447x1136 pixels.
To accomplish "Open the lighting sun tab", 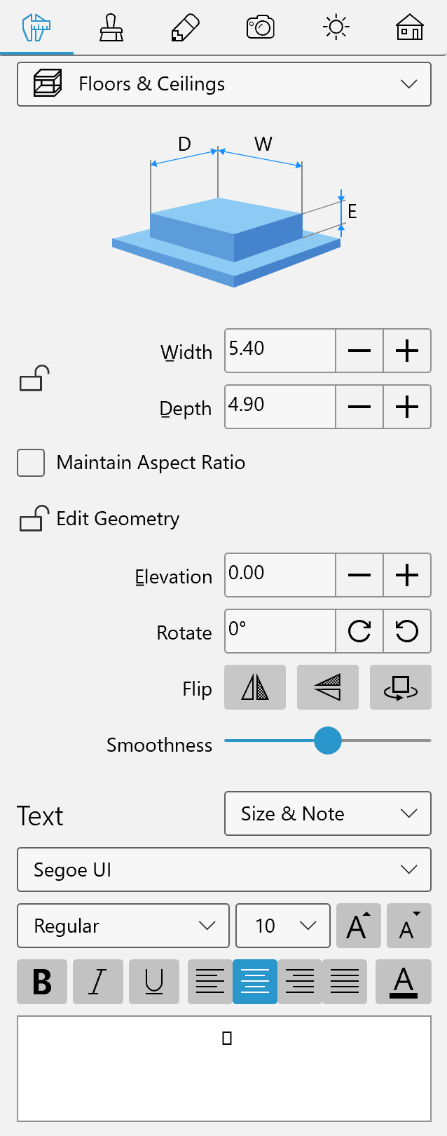I will 336,28.
